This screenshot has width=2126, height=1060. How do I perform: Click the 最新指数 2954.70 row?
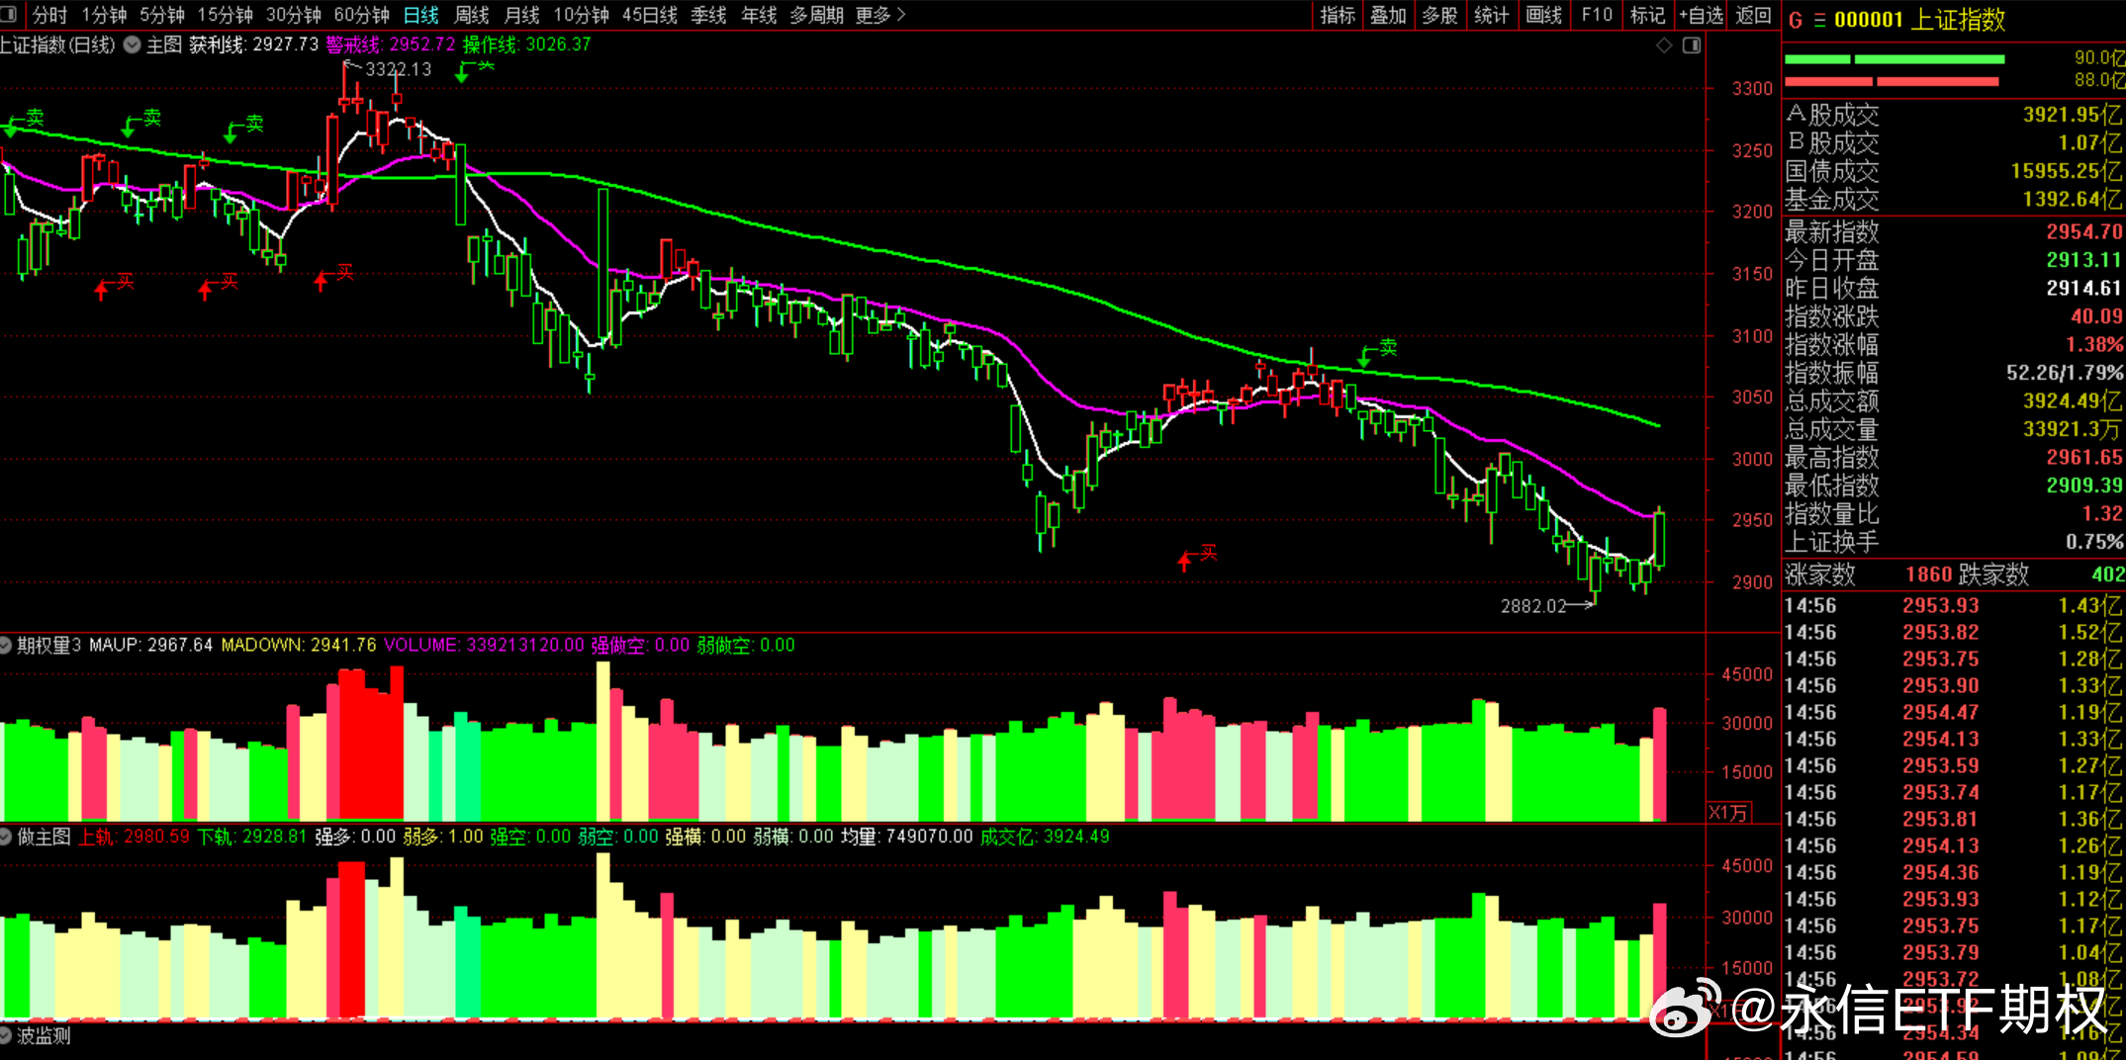point(1954,231)
